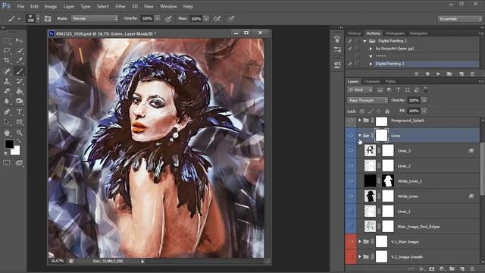The width and height of the screenshot is (485, 273).
Task: Stop action playback
Action: 417,74
